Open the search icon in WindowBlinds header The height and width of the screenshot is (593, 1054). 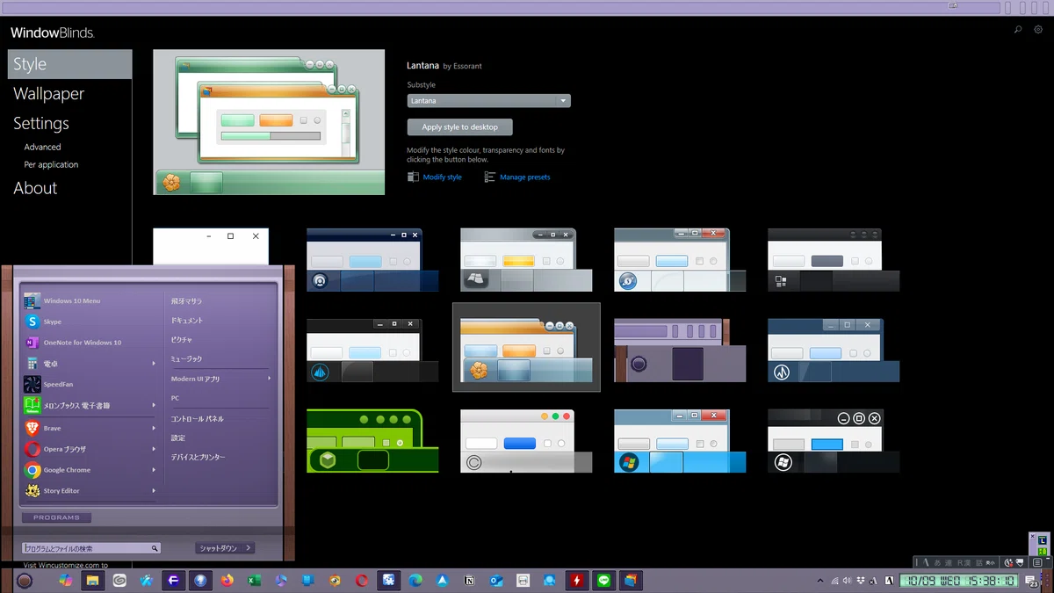point(1018,30)
